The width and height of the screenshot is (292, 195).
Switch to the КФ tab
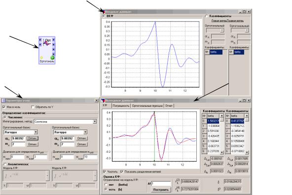[105, 105]
